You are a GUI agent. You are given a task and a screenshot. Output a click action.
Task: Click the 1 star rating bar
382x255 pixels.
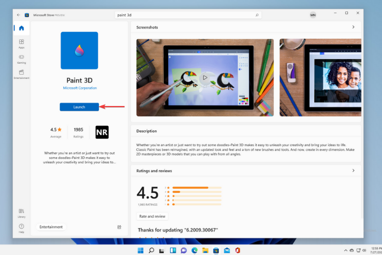(x=197, y=204)
